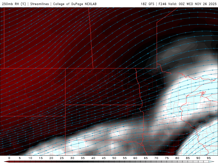The width and height of the screenshot is (218, 163).
Task: Click 'Valid: 00Z WED NOV 26 2025' text
Action: point(192,4)
